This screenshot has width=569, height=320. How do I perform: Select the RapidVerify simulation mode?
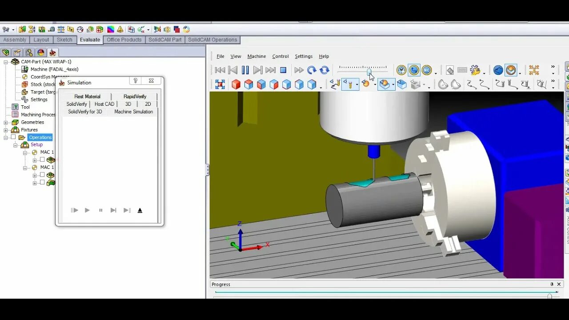(x=135, y=96)
